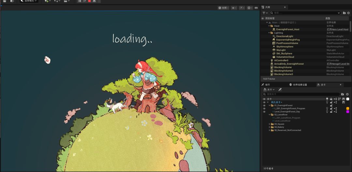Image resolution: width=352 pixels, height=172 pixels.
Task: Open the outliner search history chevron
Action: 339,13
